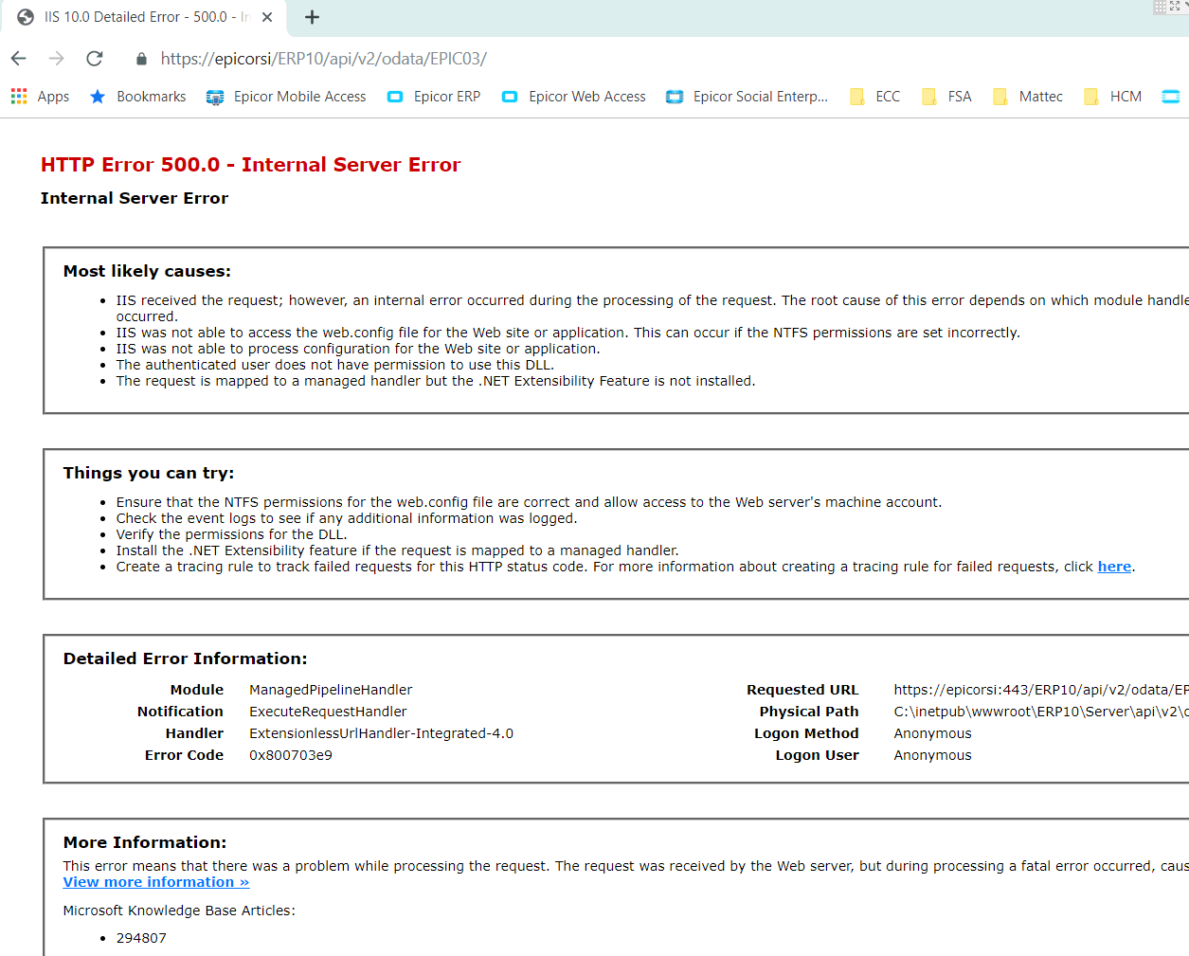Select the 'ExecuteRequestHandler' notification value
The image size is (1189, 956).
point(328,712)
